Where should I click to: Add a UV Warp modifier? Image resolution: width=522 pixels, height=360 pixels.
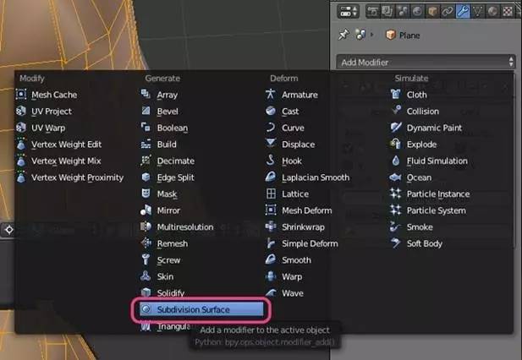(x=77, y=128)
